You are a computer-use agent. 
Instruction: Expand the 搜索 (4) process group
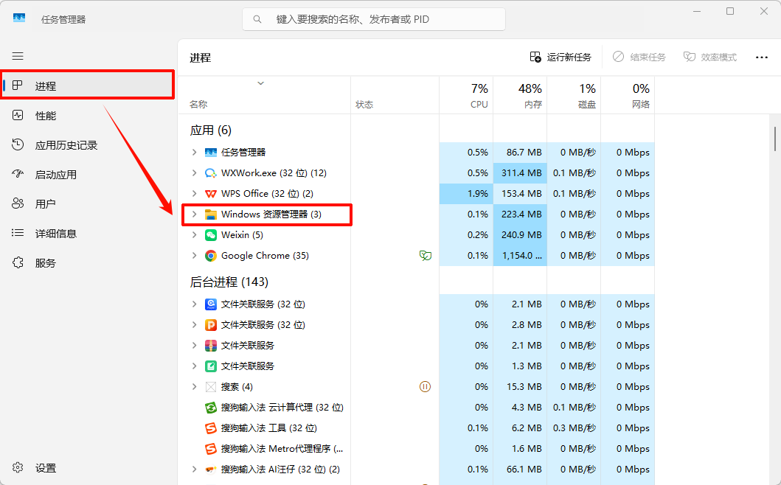(x=194, y=387)
